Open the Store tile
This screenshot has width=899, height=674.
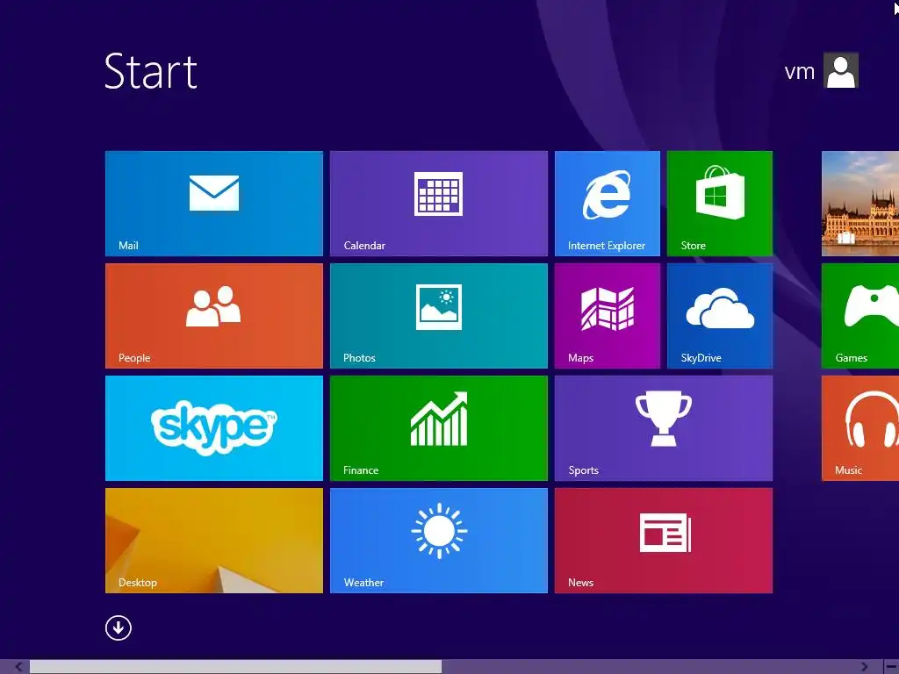[720, 204]
